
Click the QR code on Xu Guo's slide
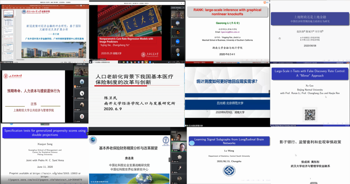coord(310,115)
